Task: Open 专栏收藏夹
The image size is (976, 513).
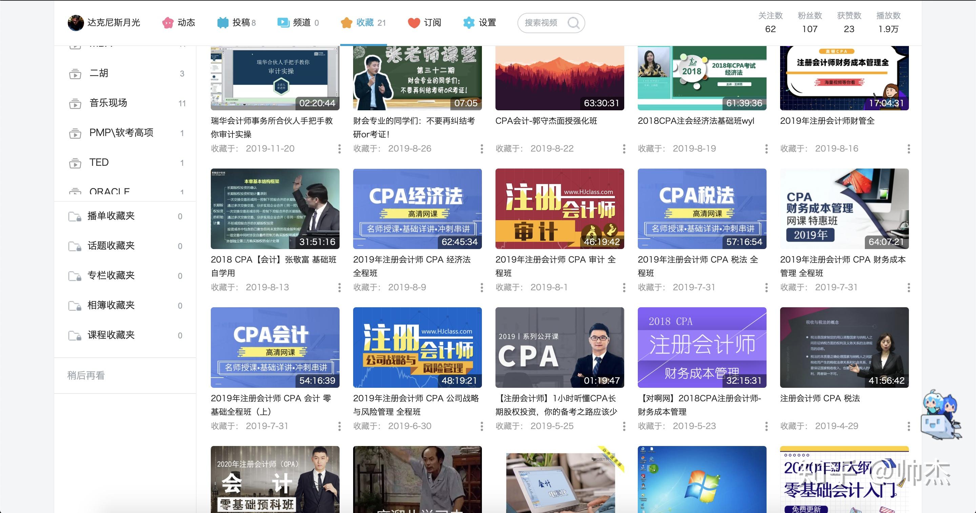Action: pos(125,276)
